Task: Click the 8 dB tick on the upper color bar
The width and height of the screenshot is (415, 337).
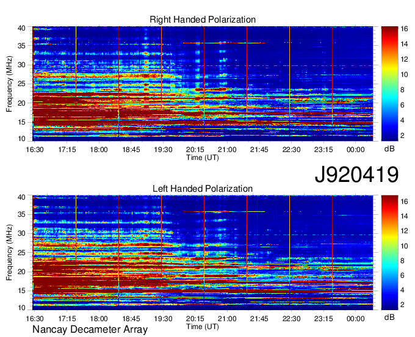Action: click(402, 90)
